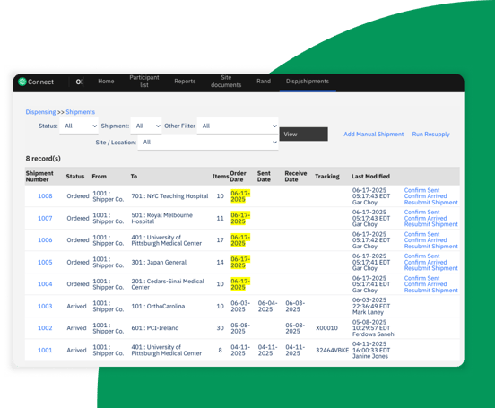495x408 pixels.
Task: Open the Status filter dropdown
Action: [79, 126]
